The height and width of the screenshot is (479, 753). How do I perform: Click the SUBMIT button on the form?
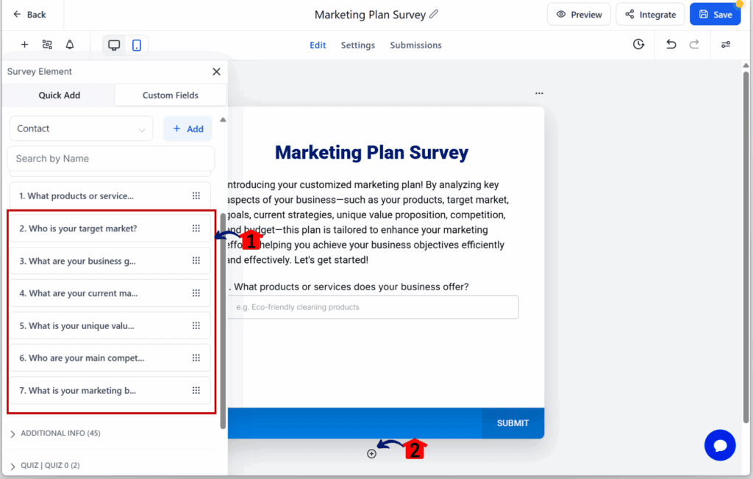pyautogui.click(x=513, y=423)
